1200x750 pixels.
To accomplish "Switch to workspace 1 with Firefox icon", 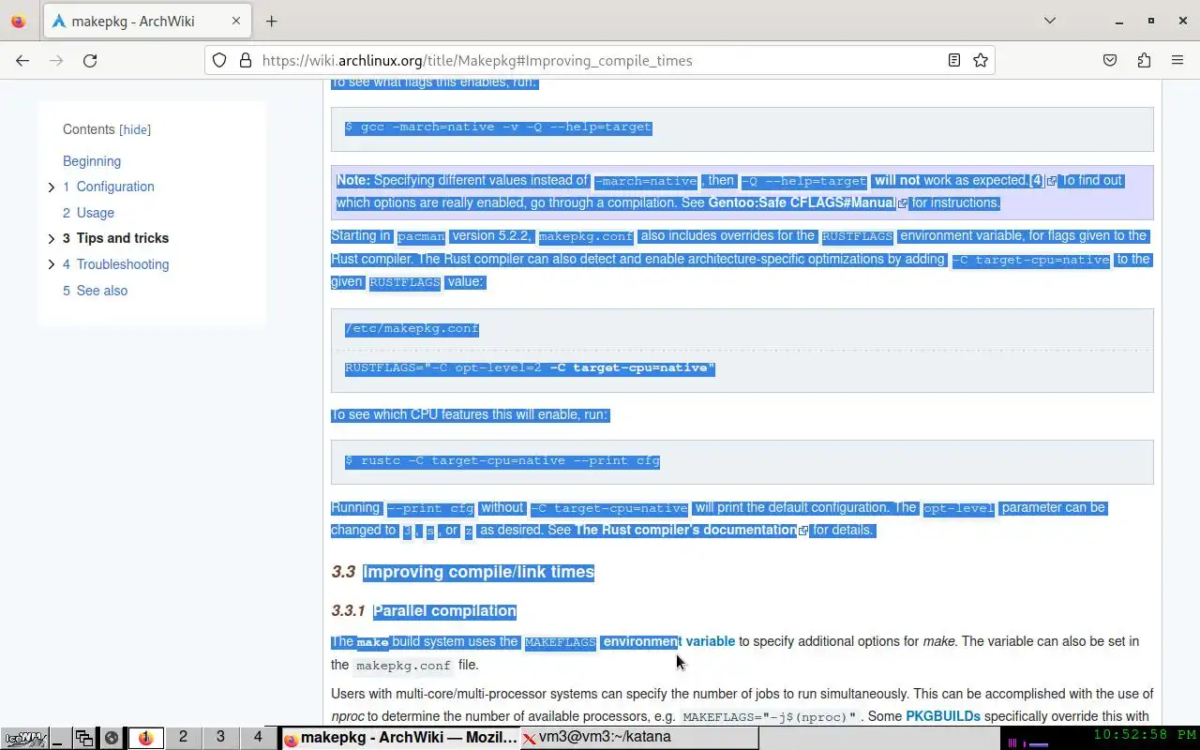I will [145, 738].
